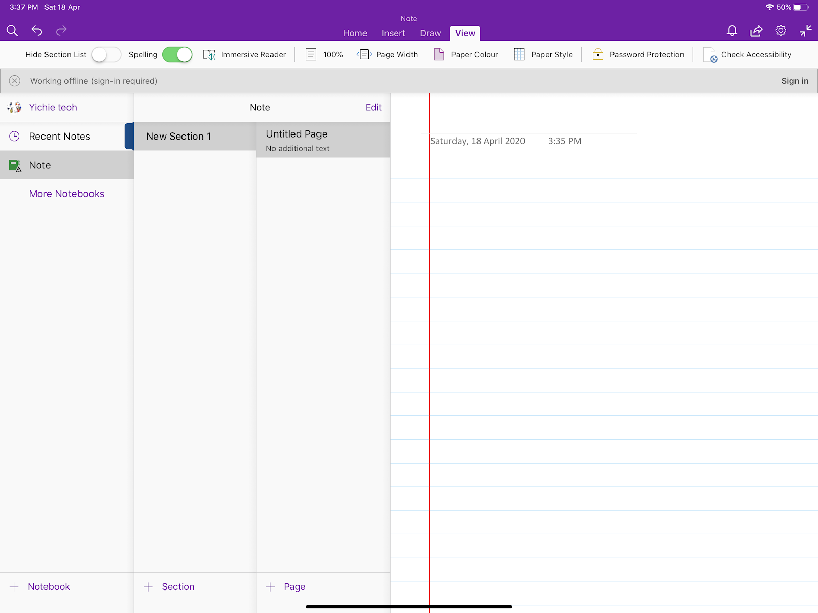818x613 pixels.
Task: Tap the battery percentage indicator
Action: pyautogui.click(x=784, y=7)
